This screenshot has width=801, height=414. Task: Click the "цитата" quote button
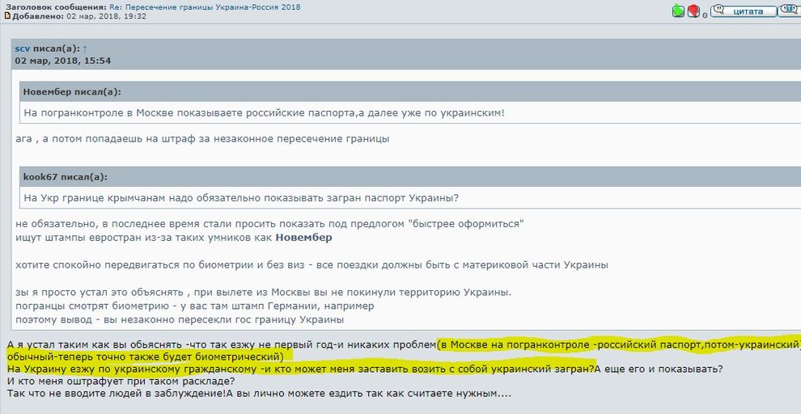[744, 11]
